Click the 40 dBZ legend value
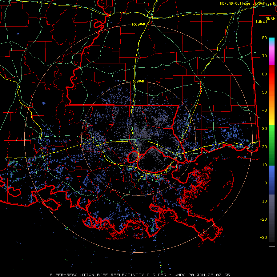This screenshot has height=277, width=277. pyautogui.click(x=264, y=110)
